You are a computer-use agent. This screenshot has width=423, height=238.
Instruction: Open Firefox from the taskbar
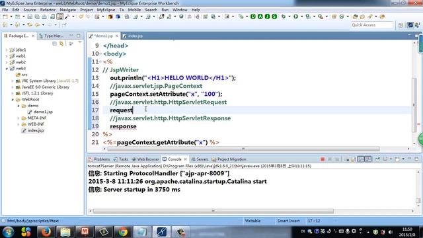(46, 232)
